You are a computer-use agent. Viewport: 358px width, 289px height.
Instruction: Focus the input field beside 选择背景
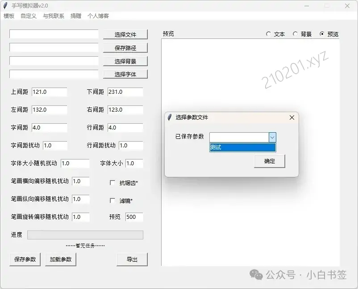[x=54, y=61]
